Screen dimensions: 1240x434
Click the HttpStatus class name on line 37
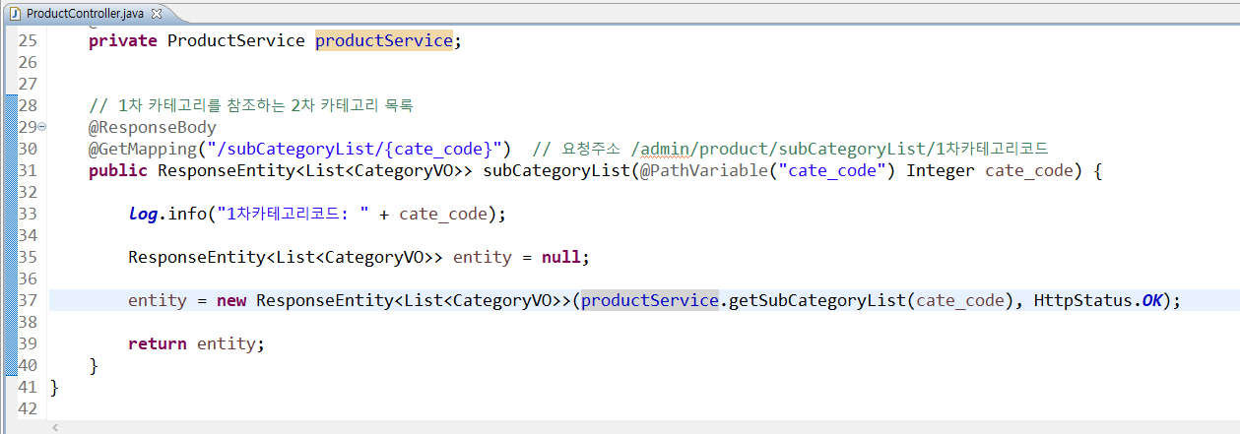[x=1083, y=300]
